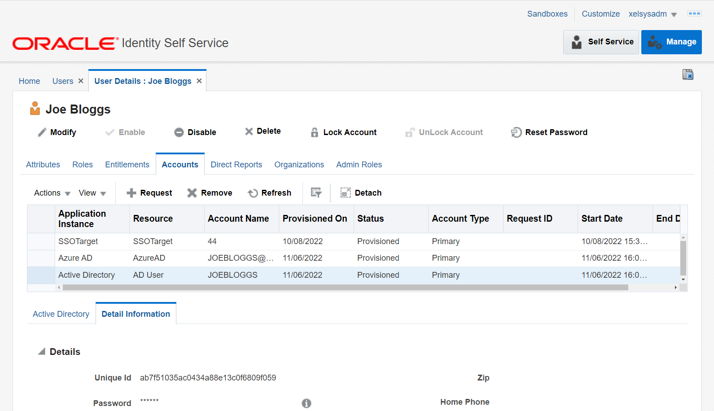The height and width of the screenshot is (411, 714).
Task: Open the Sandboxes link
Action: (x=547, y=14)
